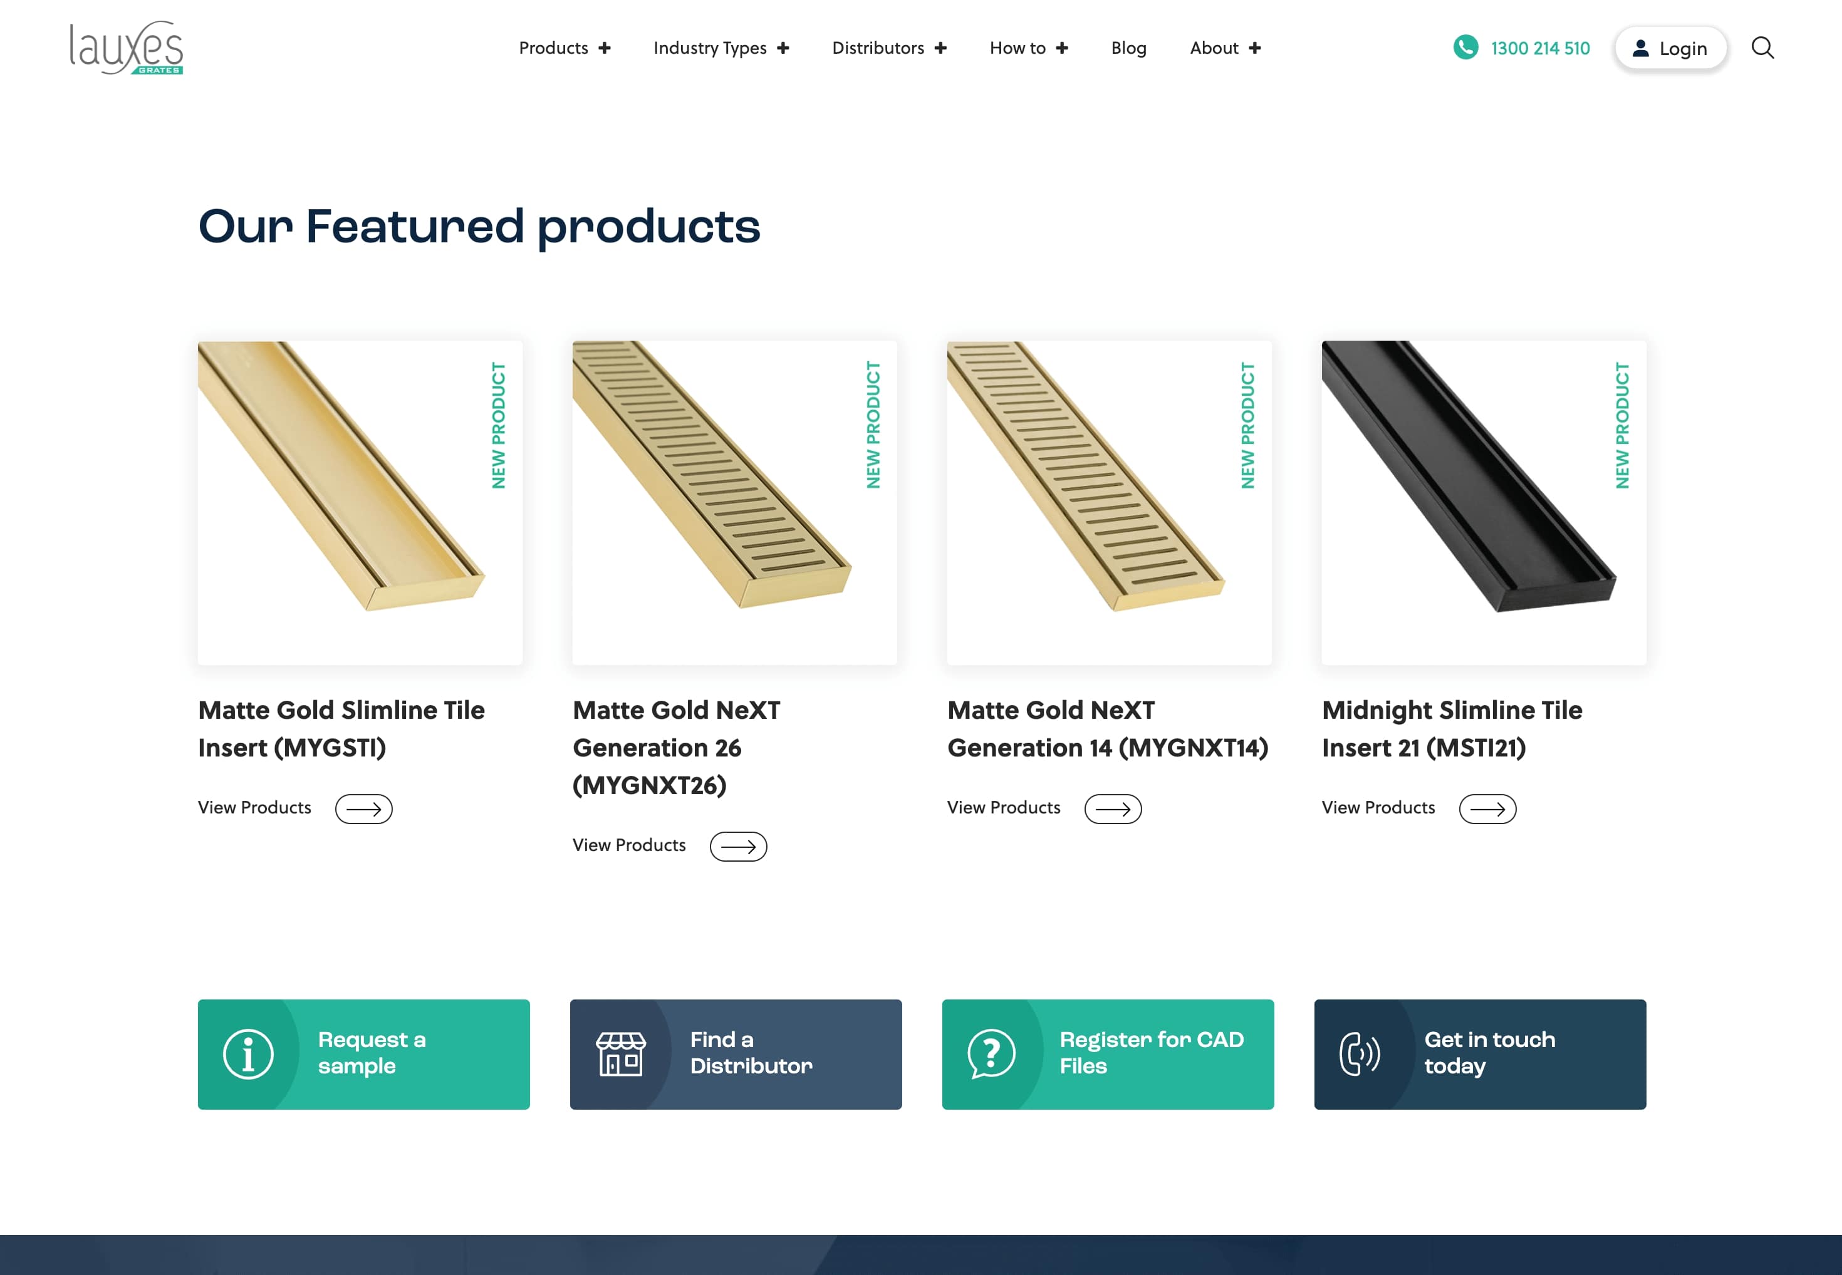Click the Login button
This screenshot has width=1842, height=1275.
[1670, 48]
